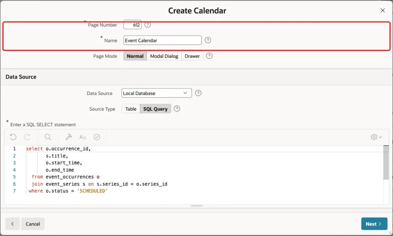Close the Create Calendar dialog

click(x=383, y=10)
